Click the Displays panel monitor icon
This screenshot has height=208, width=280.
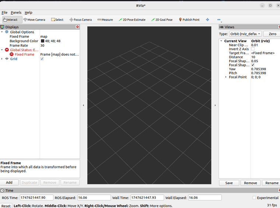2,27
